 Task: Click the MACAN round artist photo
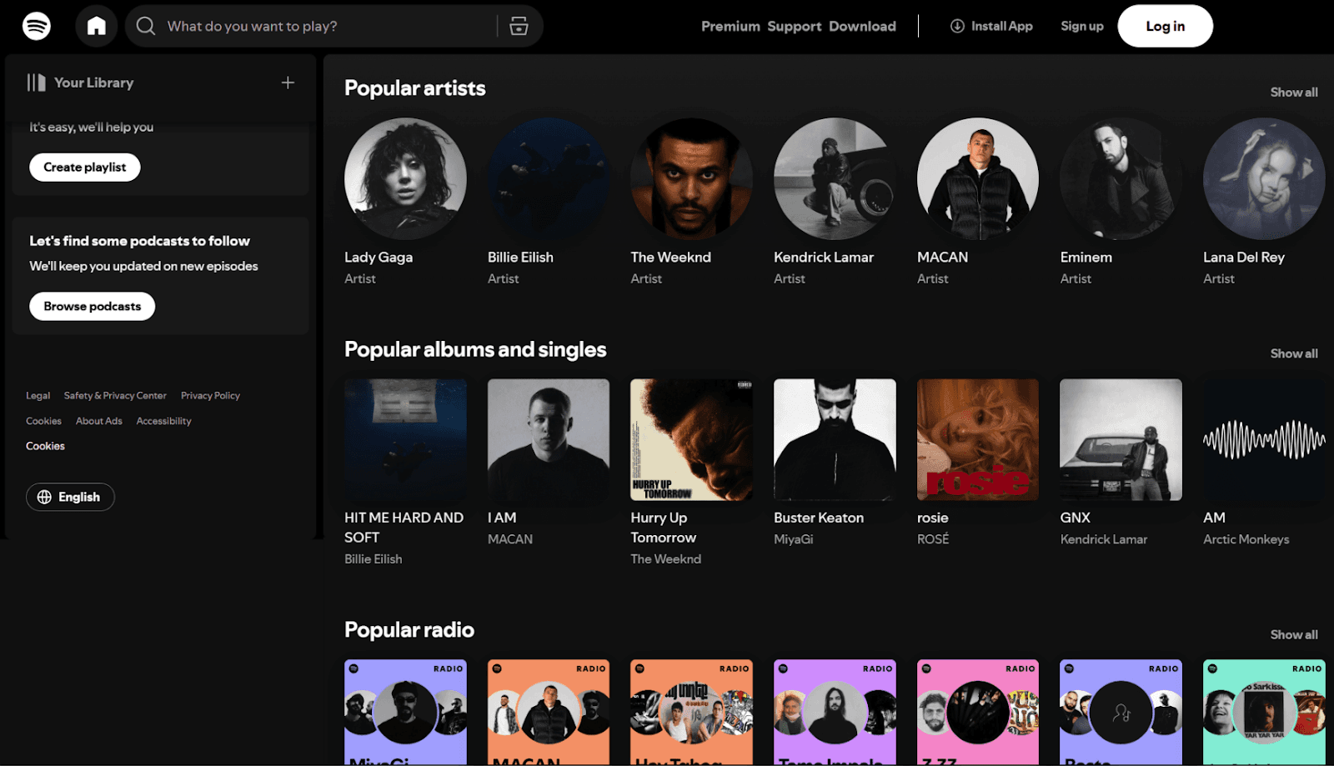click(978, 178)
